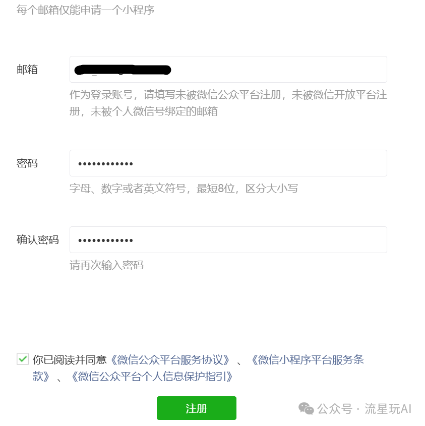Viewport: 425px width, 426px height.
Task: Open the 《微信公众平台个人信息保护指引》 link
Action: point(151,377)
